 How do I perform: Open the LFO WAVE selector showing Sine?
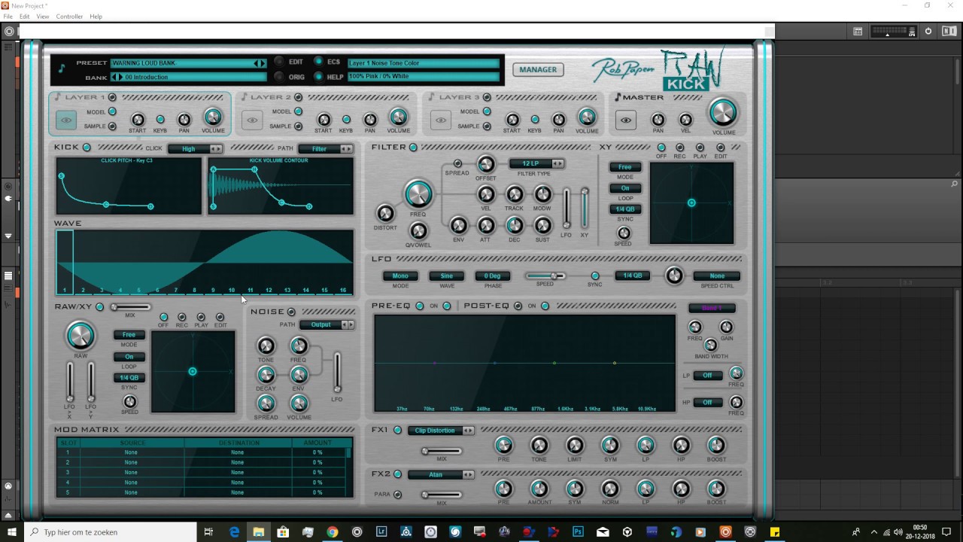[x=447, y=276]
